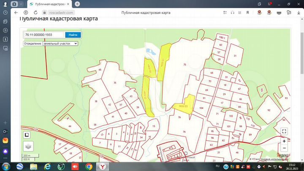
Task: Click the basemap toggle square icon
Action: click(27, 135)
